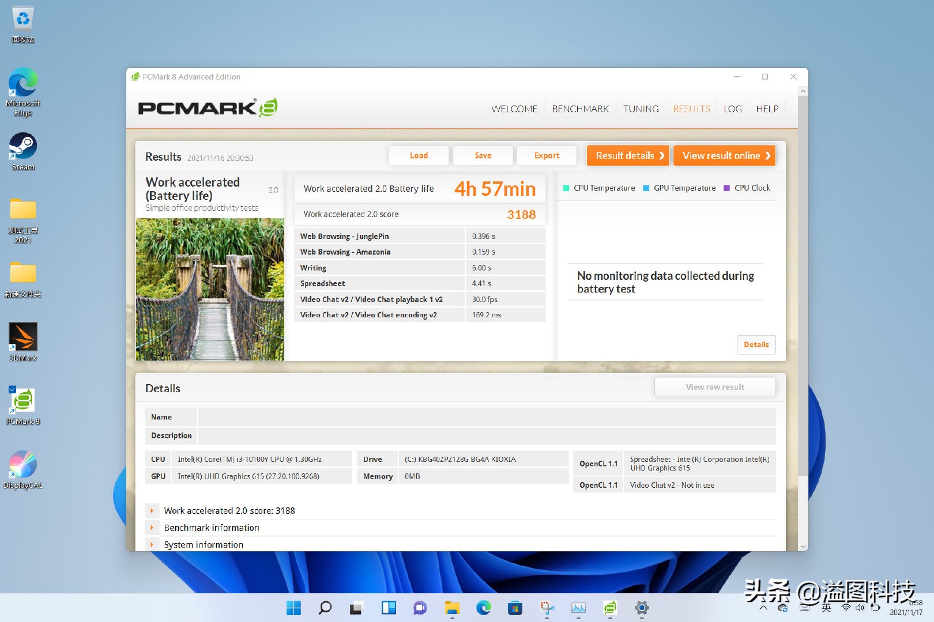Click CPU Temperature legend swatch
934x622 pixels.
coord(566,188)
